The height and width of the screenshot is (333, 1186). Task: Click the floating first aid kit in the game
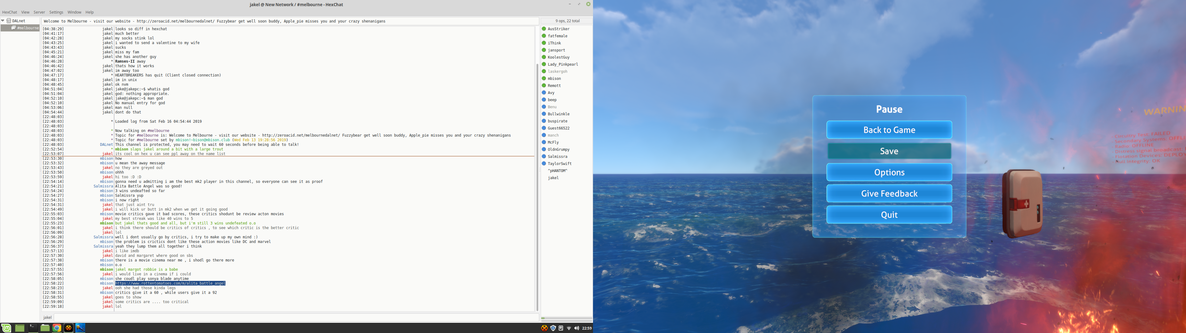[1023, 204]
